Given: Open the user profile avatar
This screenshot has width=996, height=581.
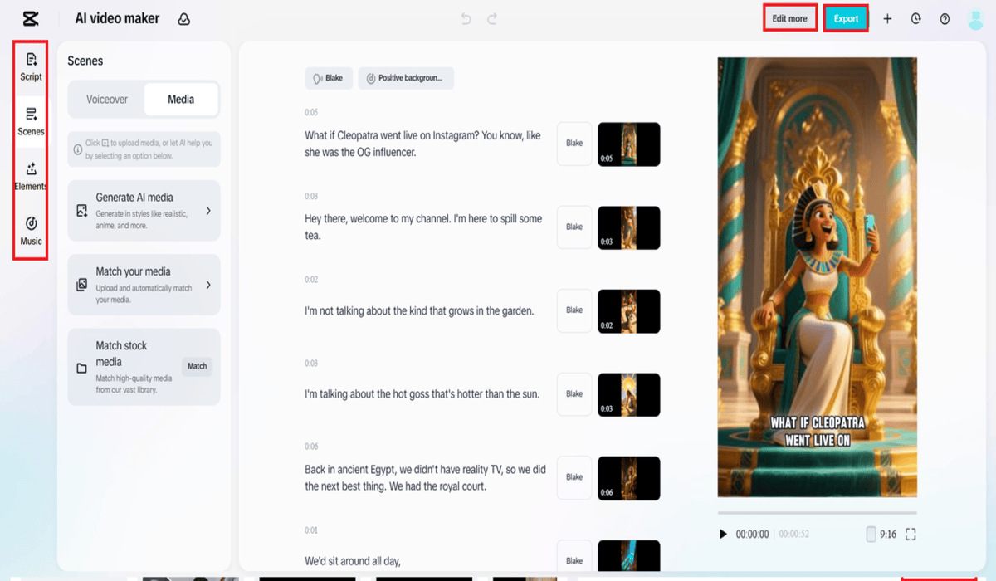Looking at the screenshot, I should [975, 19].
